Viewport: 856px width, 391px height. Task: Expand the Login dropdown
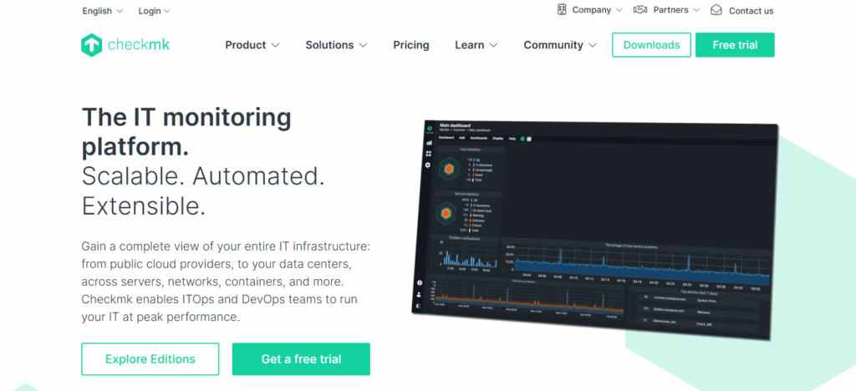[x=154, y=11]
